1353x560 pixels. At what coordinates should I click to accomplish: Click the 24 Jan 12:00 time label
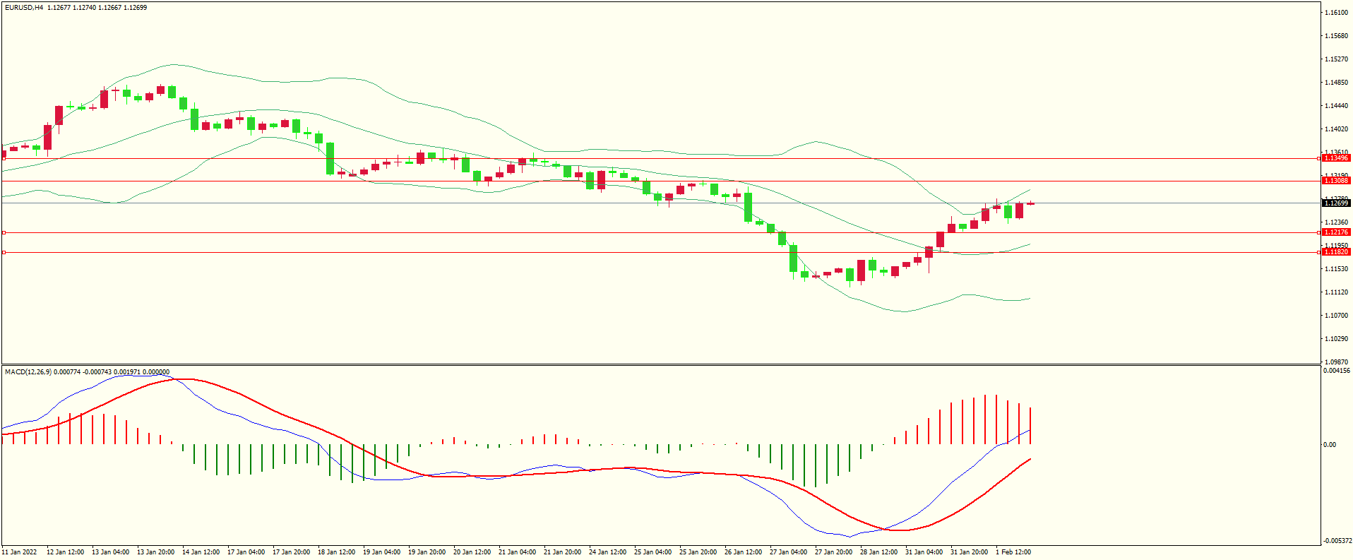tap(607, 552)
